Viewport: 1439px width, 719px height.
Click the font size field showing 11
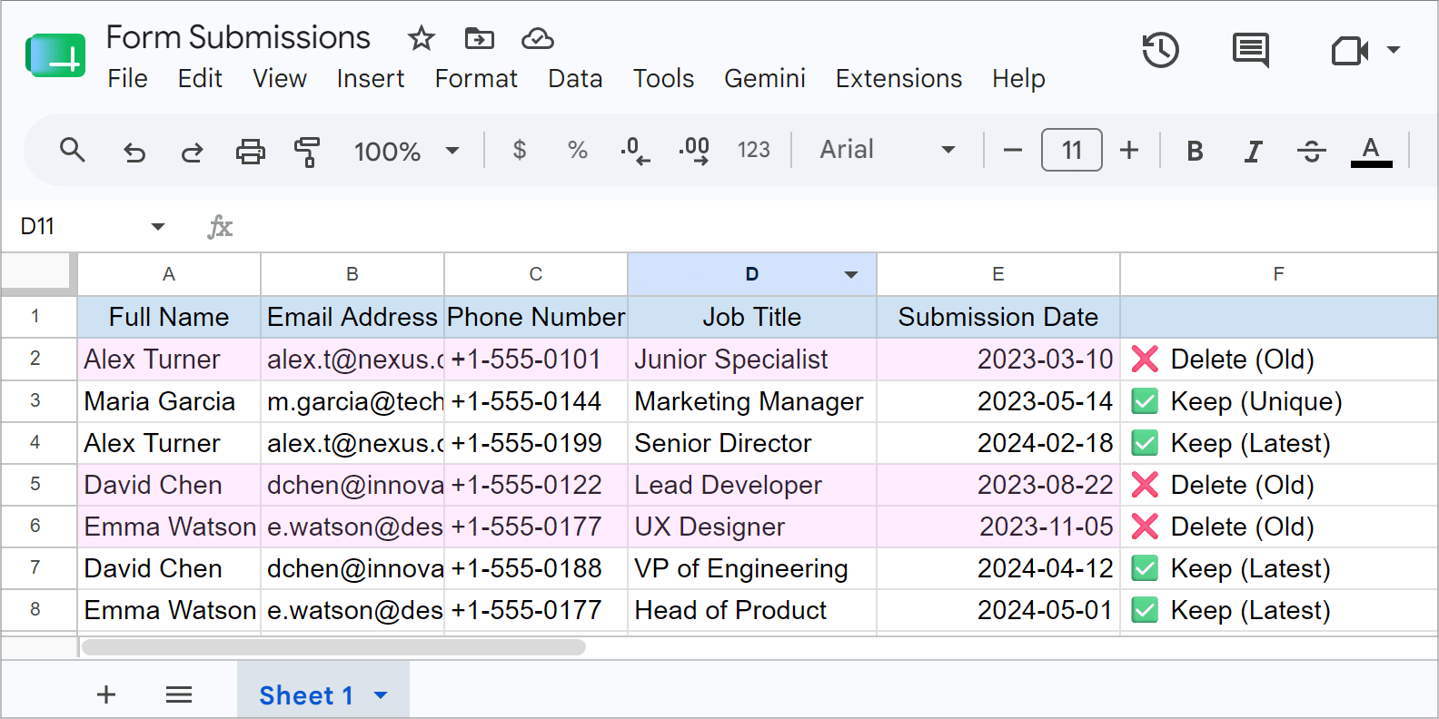click(1072, 150)
